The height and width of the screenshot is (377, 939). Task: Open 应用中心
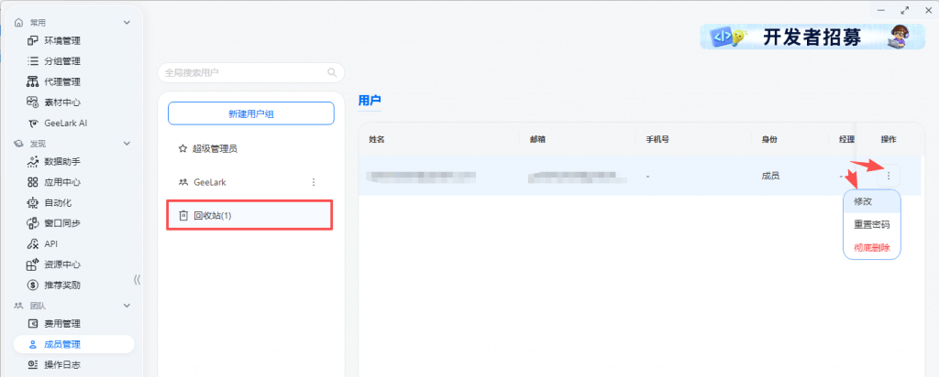(x=62, y=182)
